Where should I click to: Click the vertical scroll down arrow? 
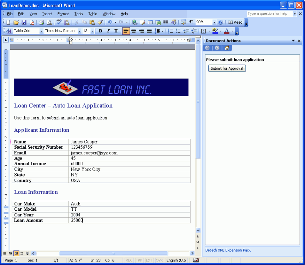[198, 230]
